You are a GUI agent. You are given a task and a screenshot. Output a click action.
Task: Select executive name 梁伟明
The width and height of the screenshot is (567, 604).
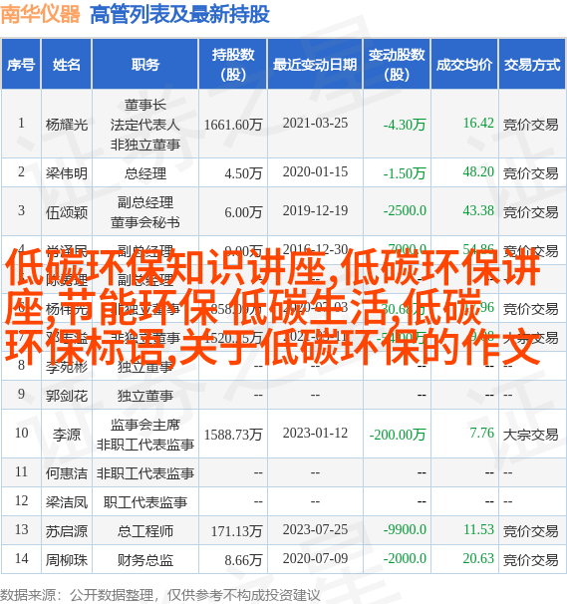[67, 173]
